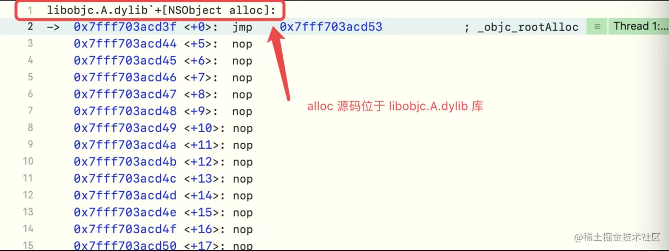Select address 0x7fff703acd4d at offset +14
Image resolution: width=669 pixels, height=251 pixels.
click(x=125, y=196)
